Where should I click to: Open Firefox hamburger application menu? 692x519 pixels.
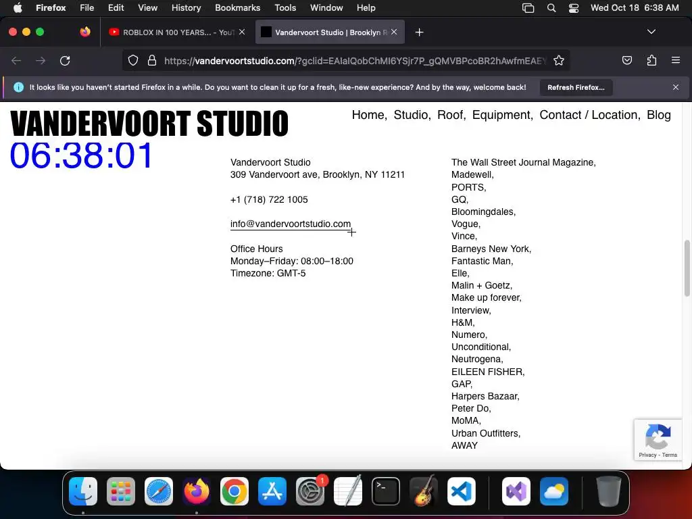676,60
